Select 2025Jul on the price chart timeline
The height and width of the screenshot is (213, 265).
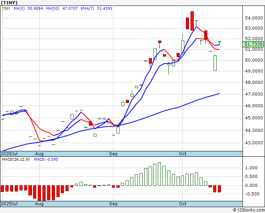tap(9, 154)
